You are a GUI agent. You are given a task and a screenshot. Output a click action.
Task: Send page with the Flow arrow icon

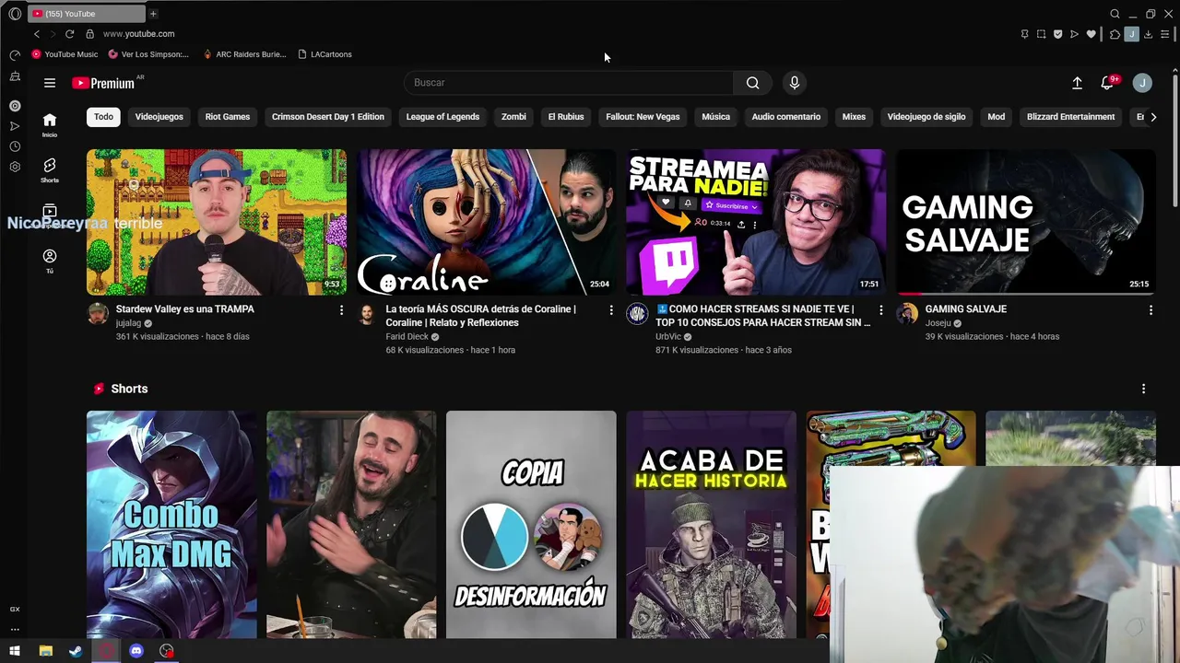pos(1074,34)
